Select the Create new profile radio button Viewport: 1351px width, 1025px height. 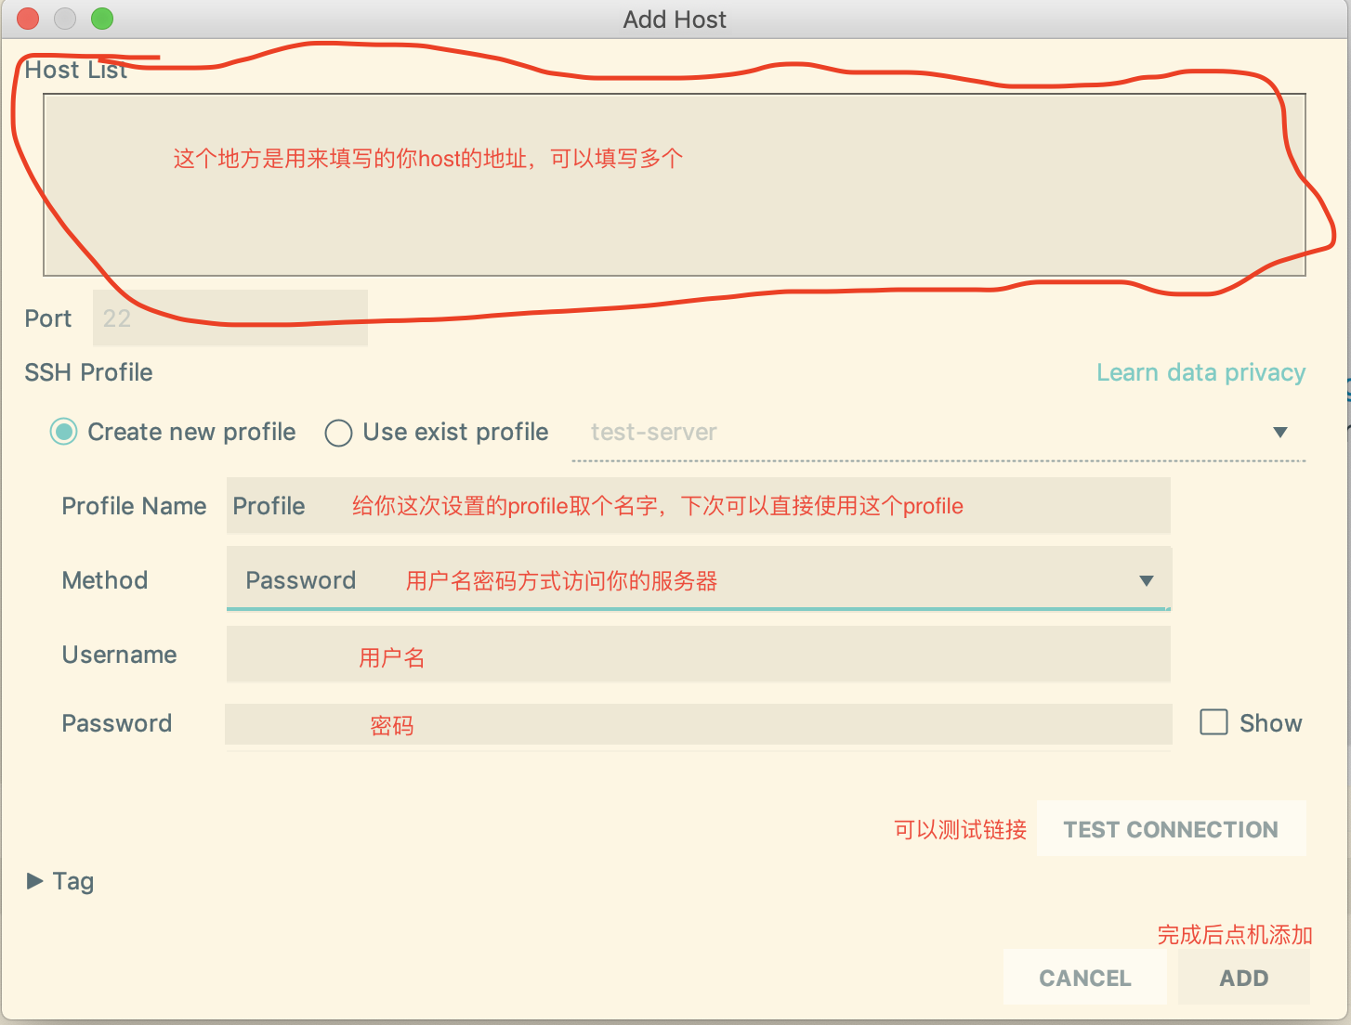[x=63, y=432]
